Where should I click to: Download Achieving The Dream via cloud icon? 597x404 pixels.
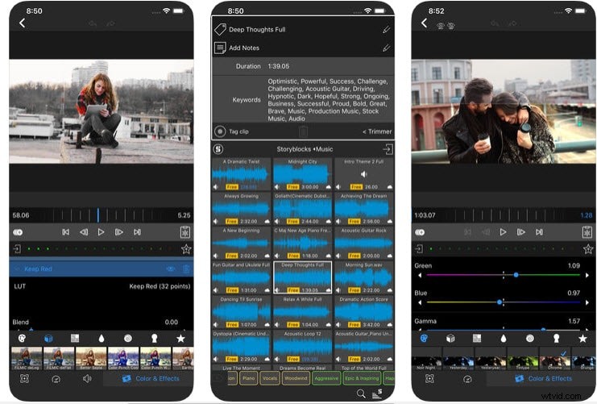tap(389, 222)
